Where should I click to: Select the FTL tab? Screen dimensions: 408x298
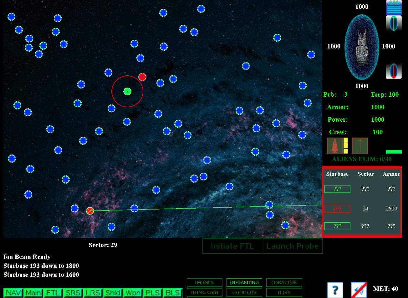[53, 293]
